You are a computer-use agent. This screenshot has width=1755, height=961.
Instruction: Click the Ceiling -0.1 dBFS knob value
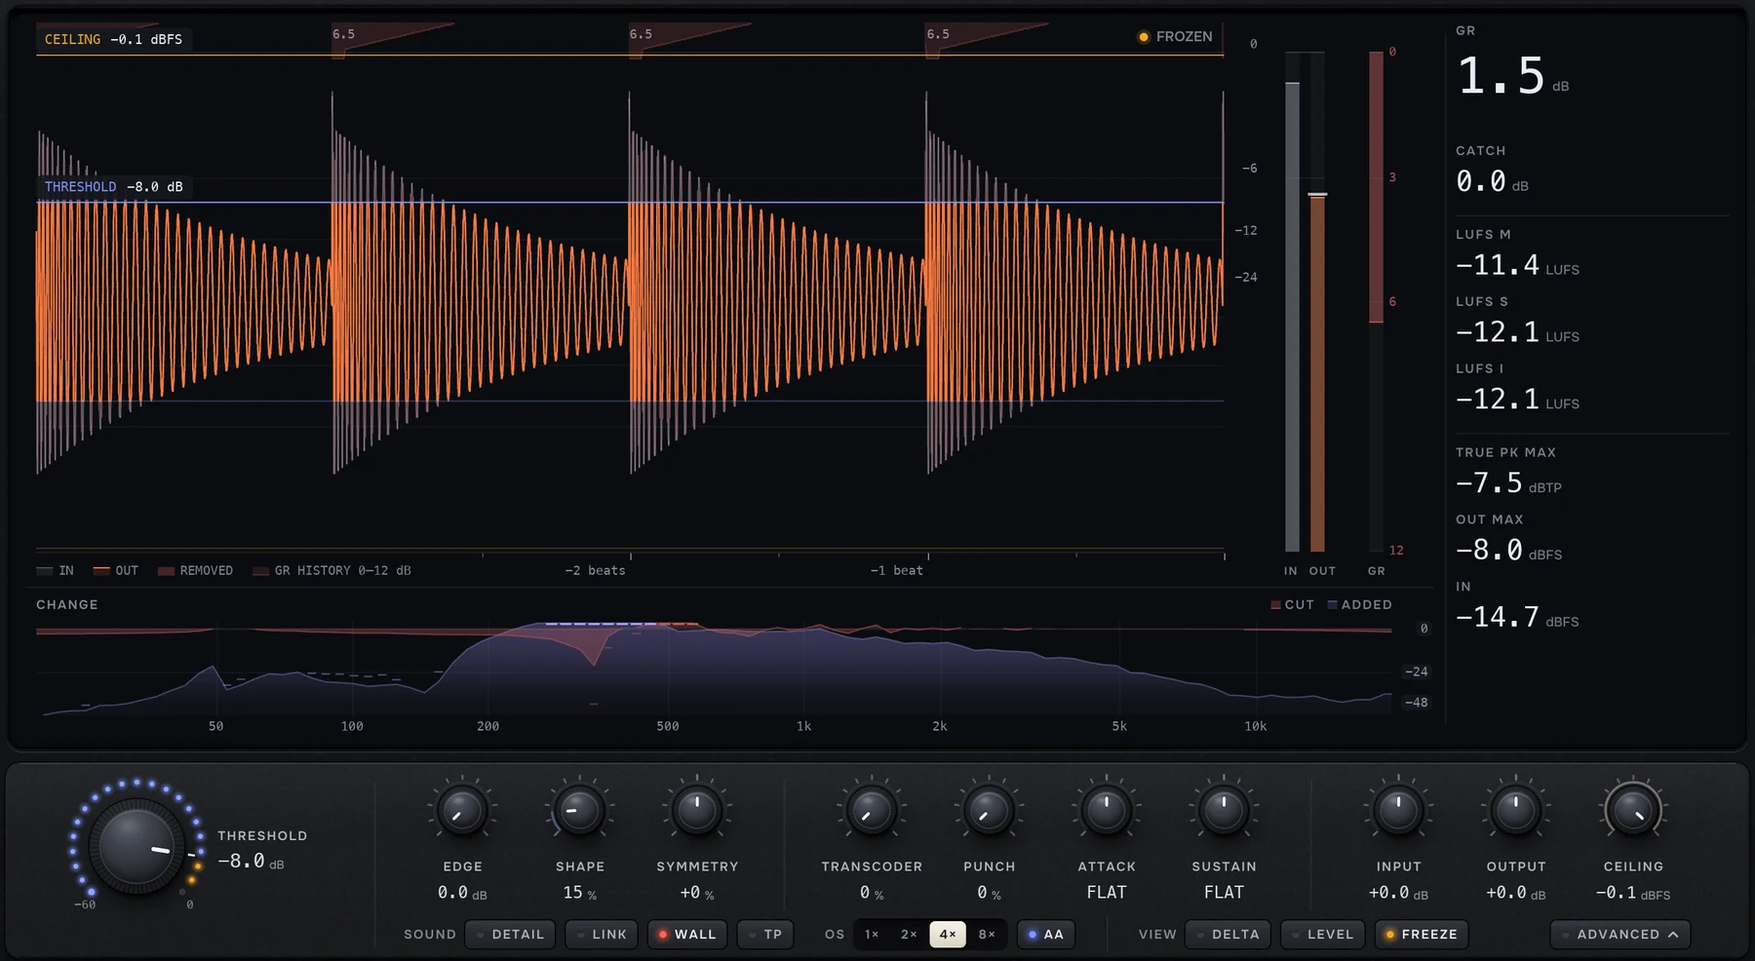tap(1633, 893)
